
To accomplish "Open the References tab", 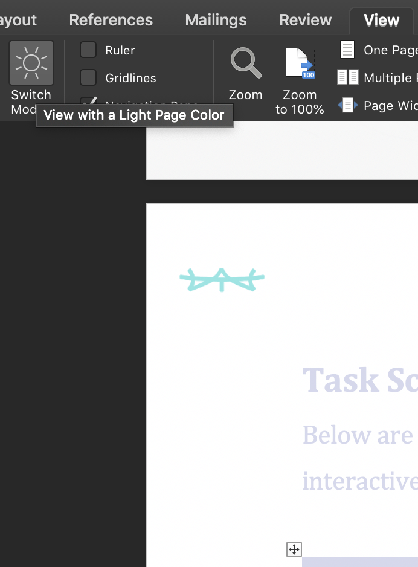I will click(x=111, y=20).
